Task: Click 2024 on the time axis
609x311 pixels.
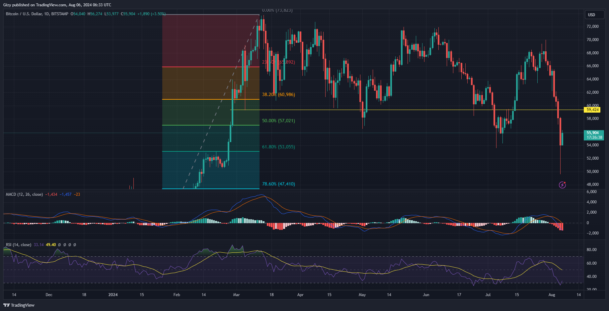Action: coord(113,295)
